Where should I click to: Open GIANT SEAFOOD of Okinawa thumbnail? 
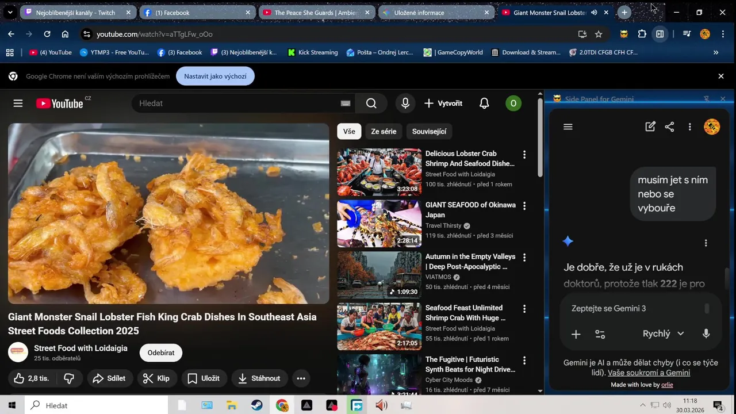coord(379,224)
